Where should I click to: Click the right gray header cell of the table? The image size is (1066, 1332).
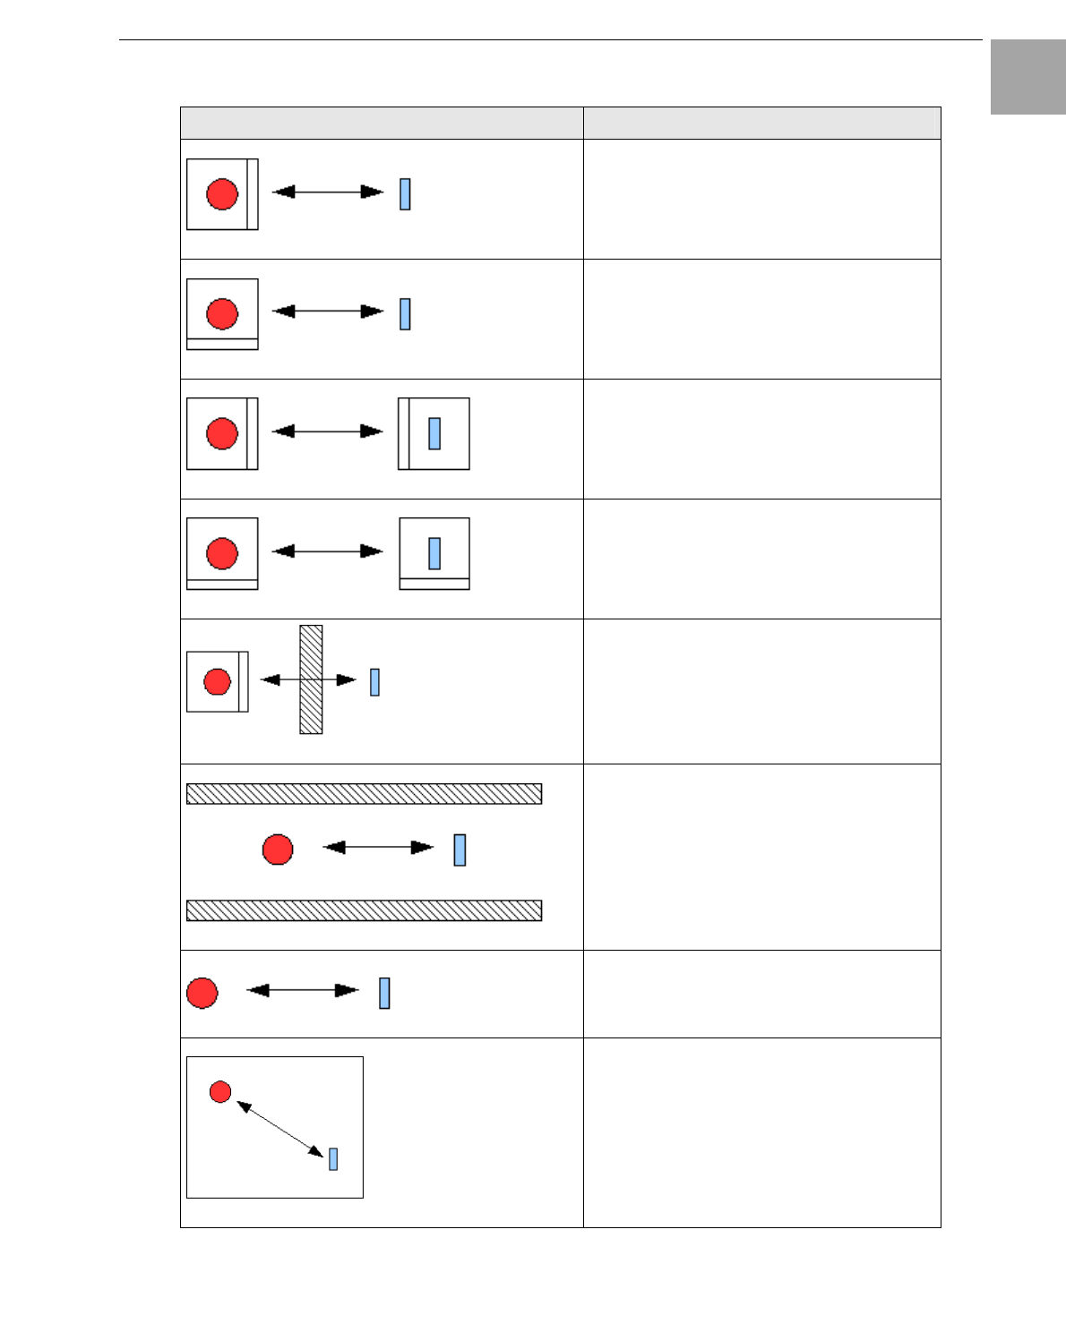[x=762, y=124]
